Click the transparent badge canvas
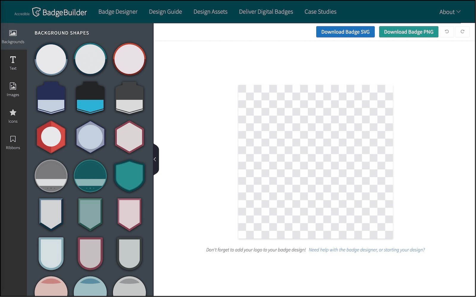Screen dimensions: 476x297 coord(315,162)
